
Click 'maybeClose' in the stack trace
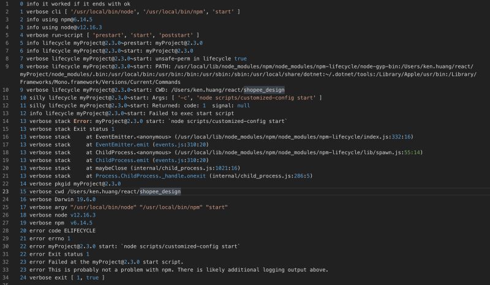pos(111,168)
